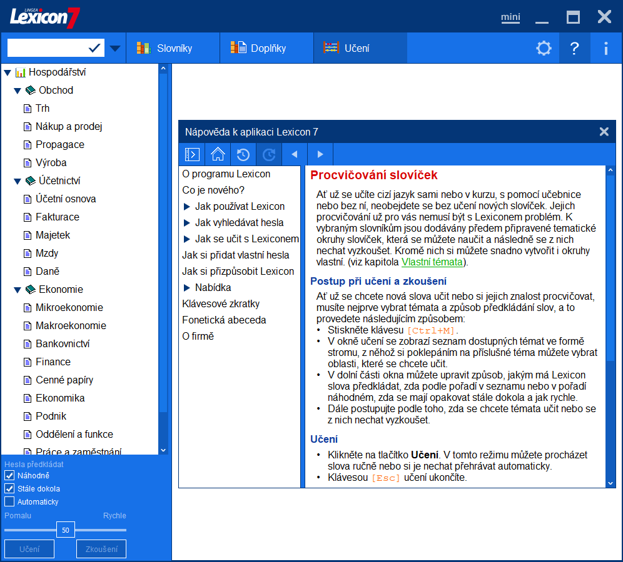The height and width of the screenshot is (562, 623).
Task: Open help history back icon
Action: click(x=243, y=154)
